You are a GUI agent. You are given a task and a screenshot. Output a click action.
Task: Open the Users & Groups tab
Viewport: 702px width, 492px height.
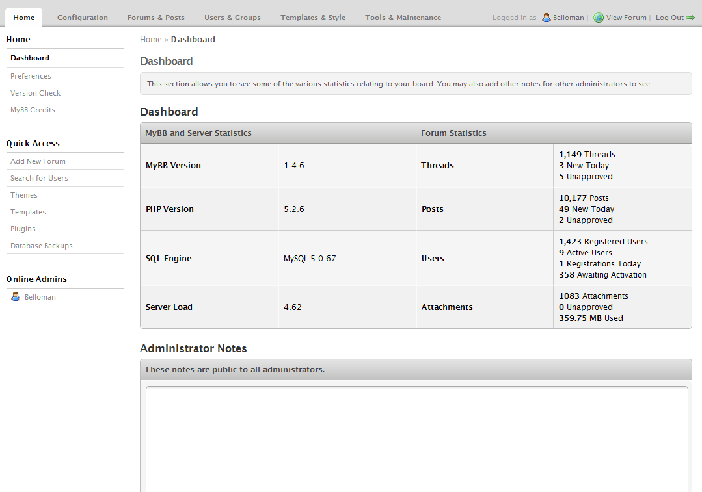232,18
